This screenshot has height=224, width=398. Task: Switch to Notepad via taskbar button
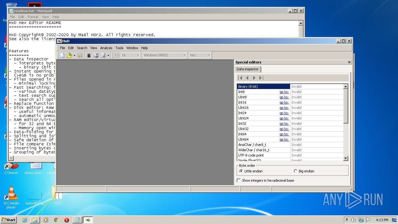(x=77, y=220)
